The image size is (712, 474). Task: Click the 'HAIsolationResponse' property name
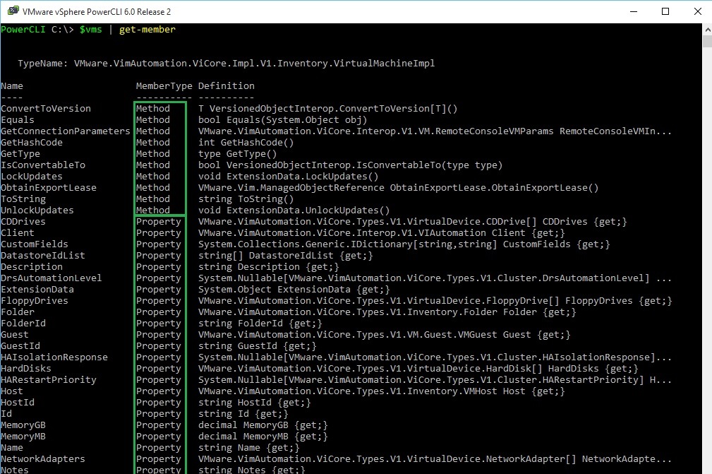(54, 357)
